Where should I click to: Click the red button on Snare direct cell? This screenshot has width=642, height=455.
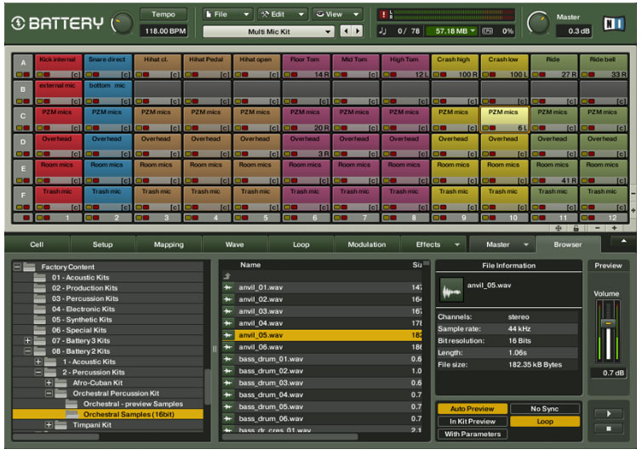(96, 75)
